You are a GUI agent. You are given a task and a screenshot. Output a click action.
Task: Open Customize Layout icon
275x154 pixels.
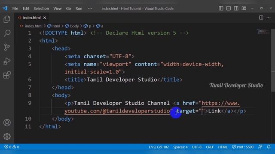244,8
